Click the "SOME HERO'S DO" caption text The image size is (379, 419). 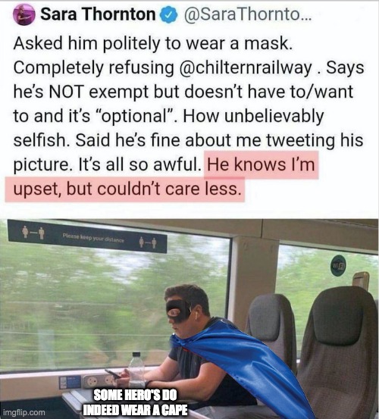[135, 395]
